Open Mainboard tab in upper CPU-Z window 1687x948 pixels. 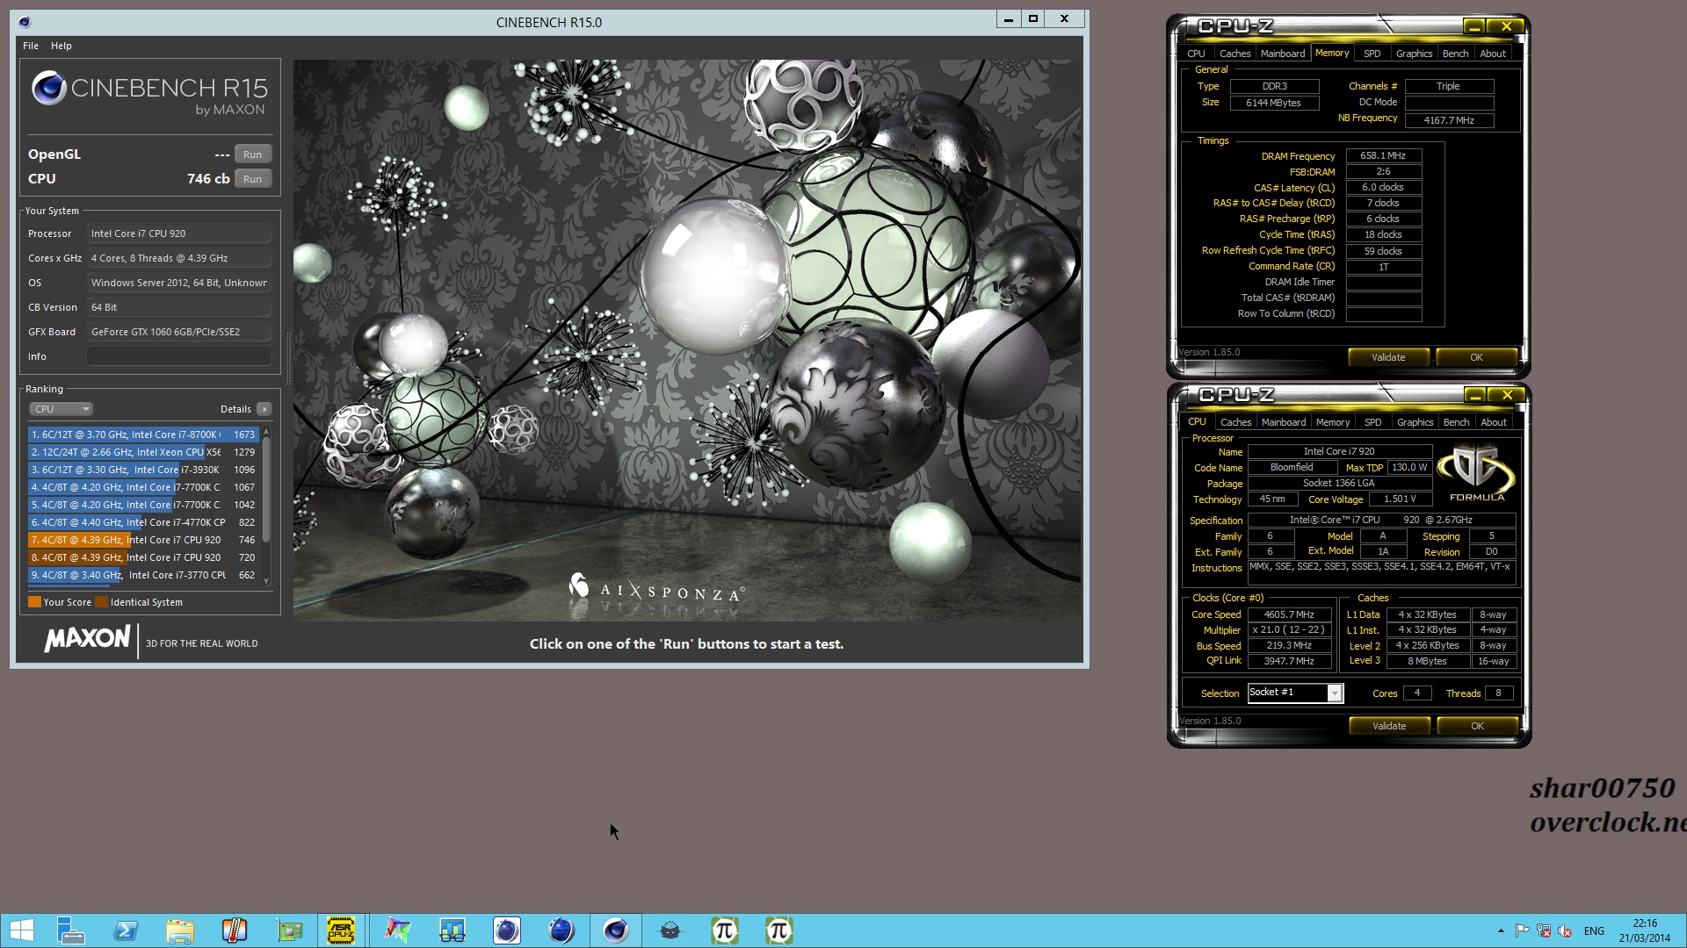pos(1283,54)
